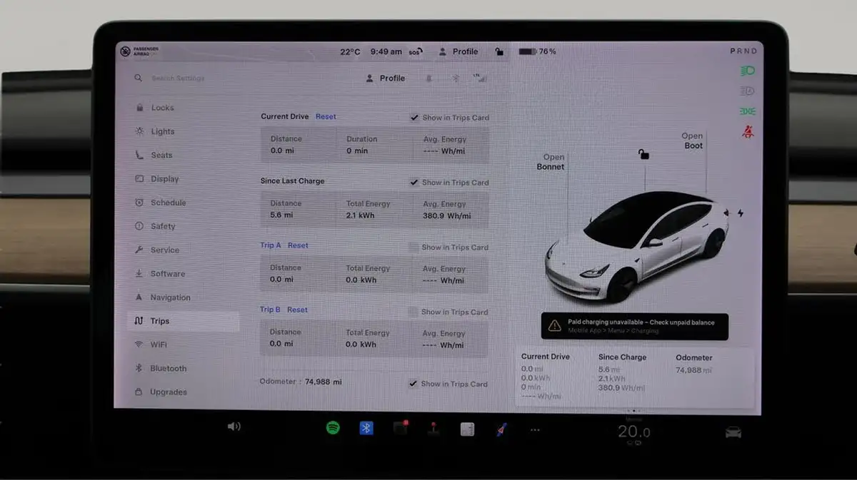857x480 pixels.
Task: Tap the magnifier icon beside Search Settings
Action: click(138, 78)
